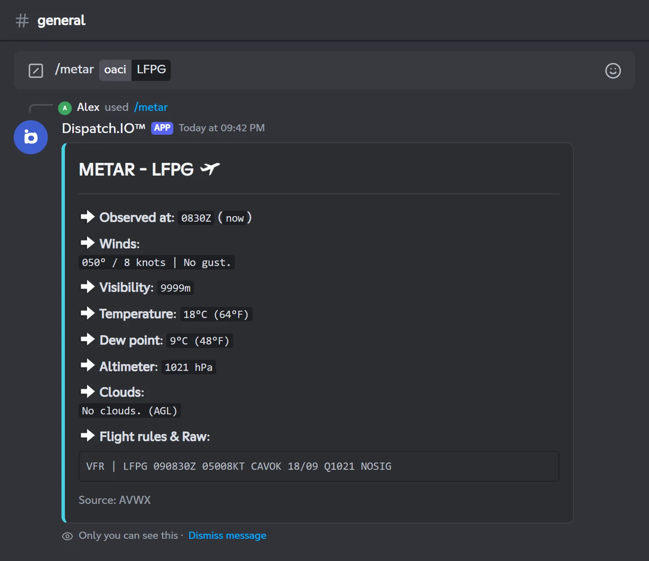
Task: Open the Dispatch.IO bot avatar
Action: [31, 137]
